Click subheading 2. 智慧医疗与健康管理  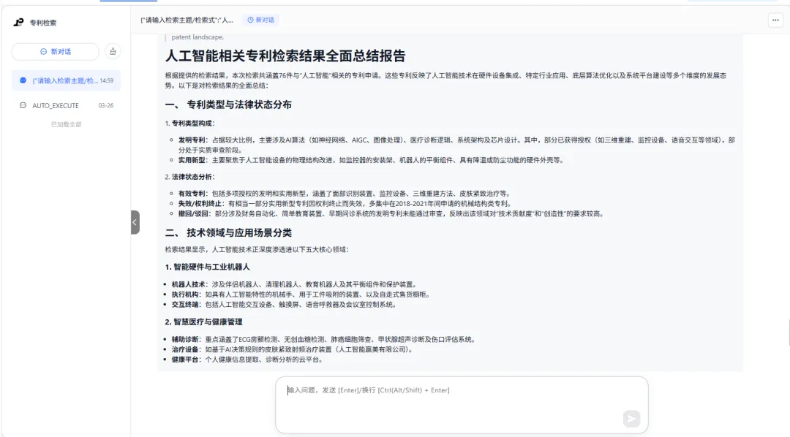[x=203, y=322]
